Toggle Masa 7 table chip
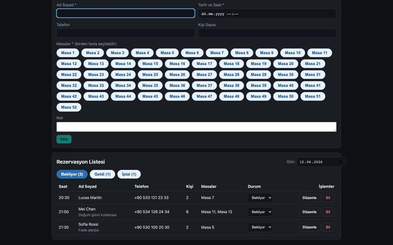This screenshot has width=393, height=245. tap(217, 53)
